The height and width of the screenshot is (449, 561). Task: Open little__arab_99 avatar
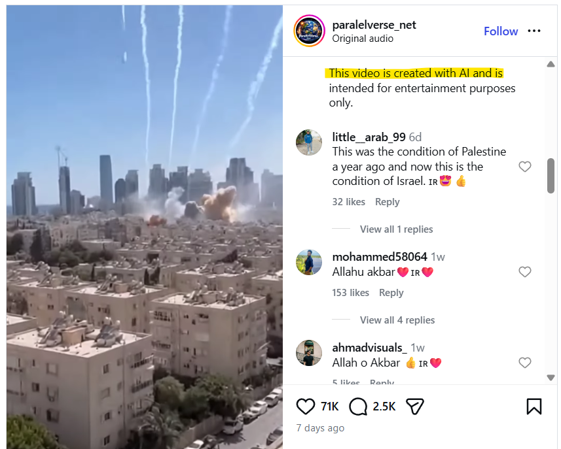[309, 142]
